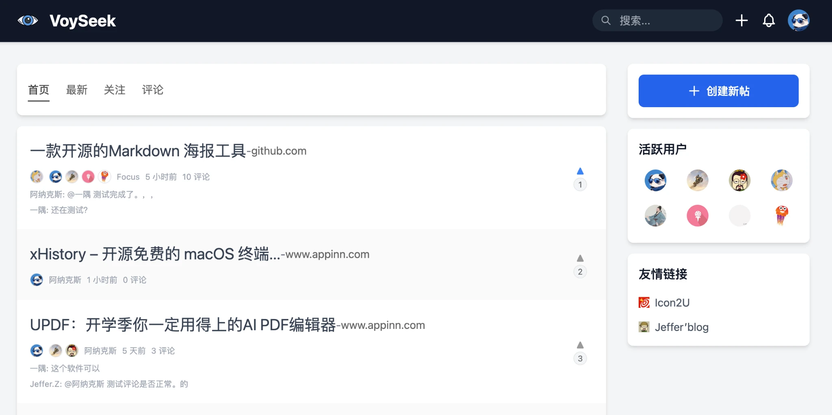Screen dimensions: 832x415
Task: Open the Jeffer'blog link
Action: [x=681, y=327]
